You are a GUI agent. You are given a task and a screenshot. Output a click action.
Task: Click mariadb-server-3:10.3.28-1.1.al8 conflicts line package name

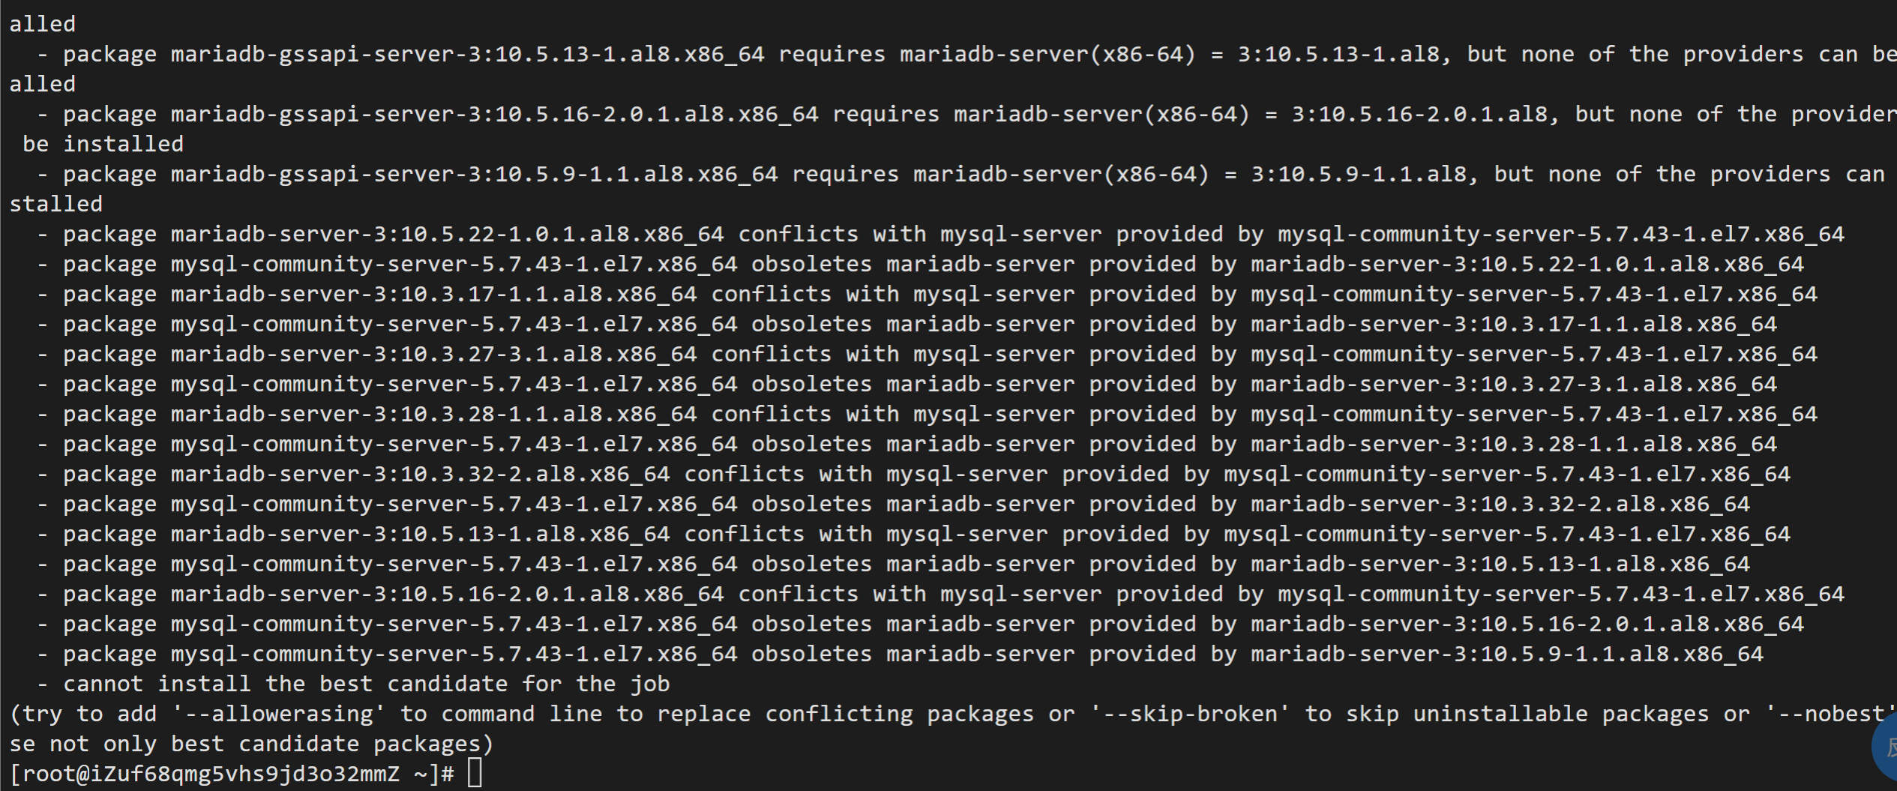434,414
